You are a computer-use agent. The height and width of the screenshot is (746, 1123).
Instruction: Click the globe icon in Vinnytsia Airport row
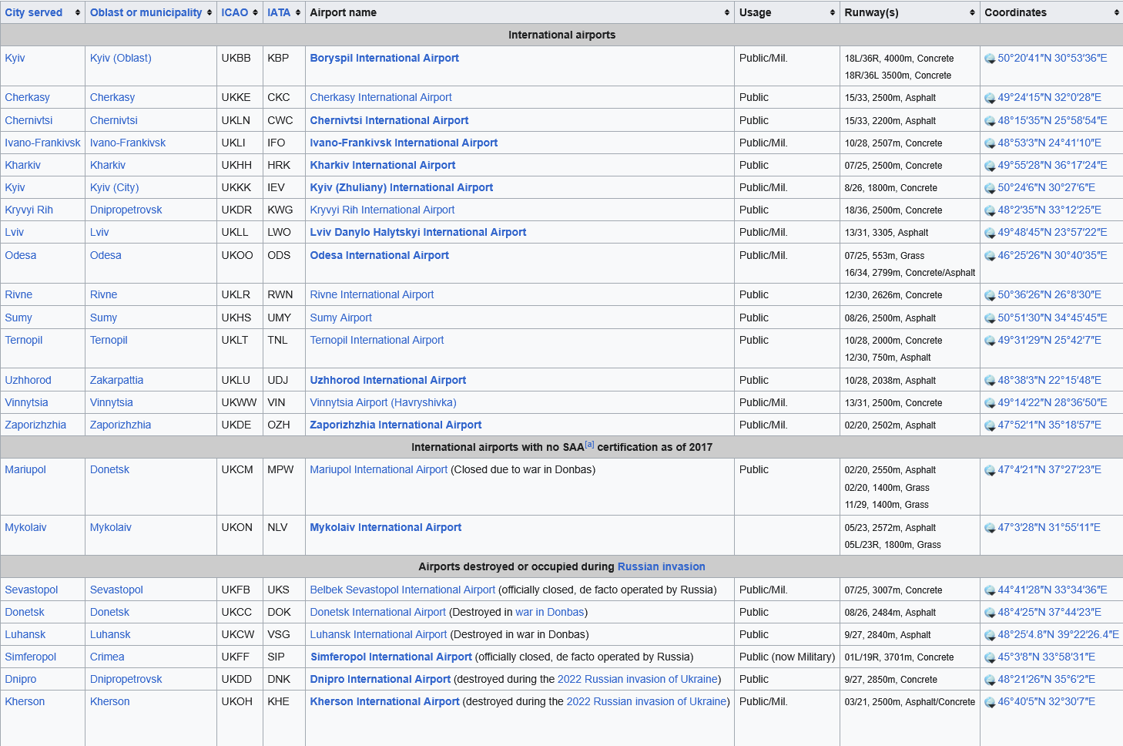tap(991, 403)
